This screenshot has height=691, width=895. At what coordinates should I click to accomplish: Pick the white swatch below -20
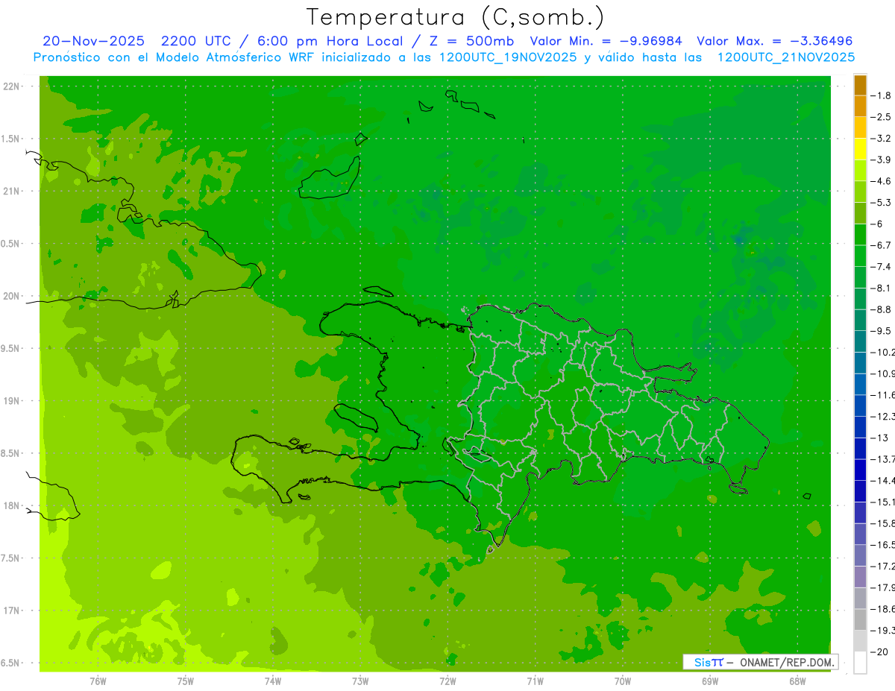pyautogui.click(x=860, y=663)
